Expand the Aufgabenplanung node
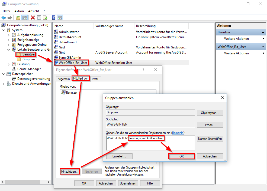 tap(8, 35)
